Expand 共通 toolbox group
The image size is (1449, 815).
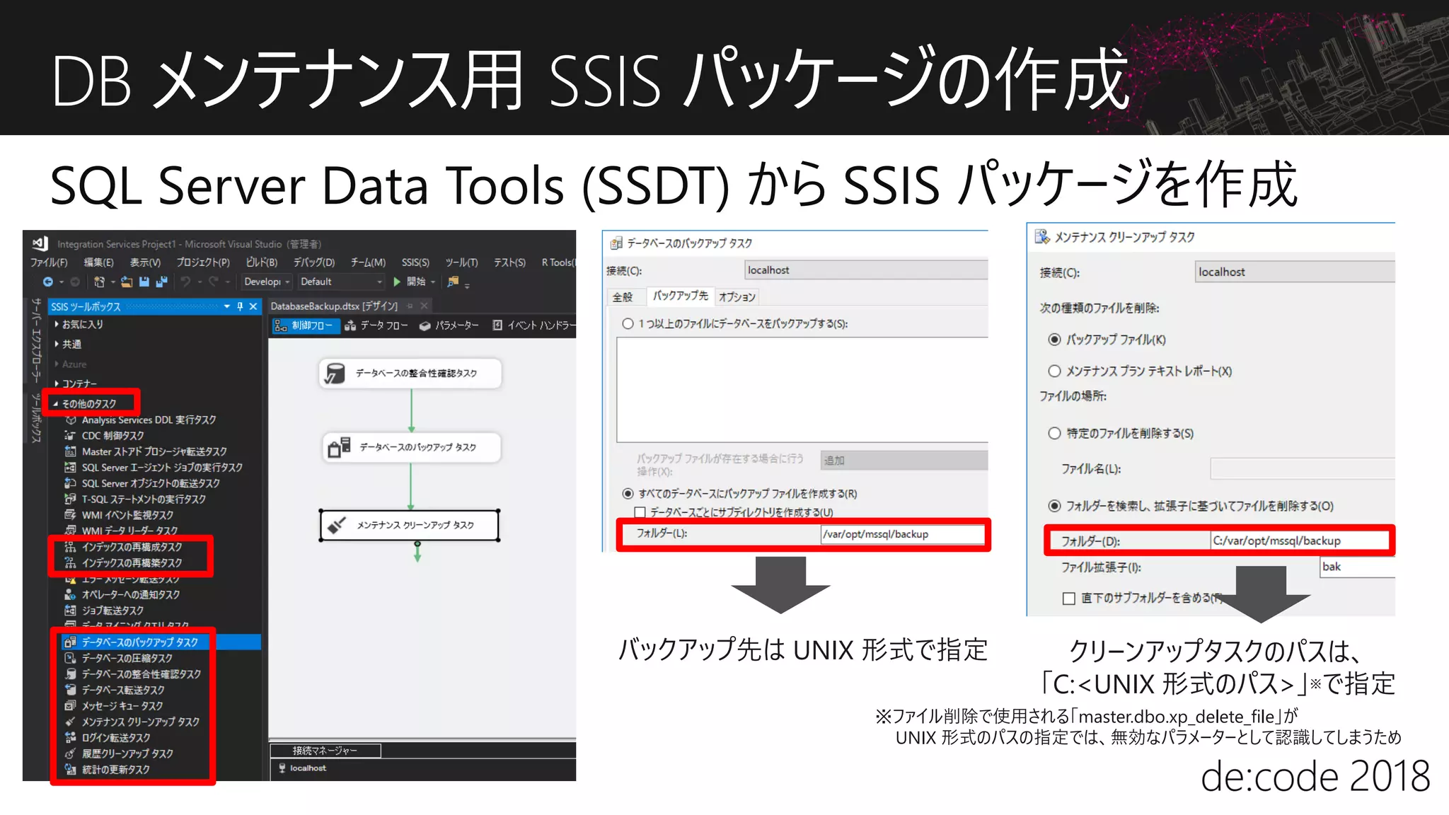[57, 344]
